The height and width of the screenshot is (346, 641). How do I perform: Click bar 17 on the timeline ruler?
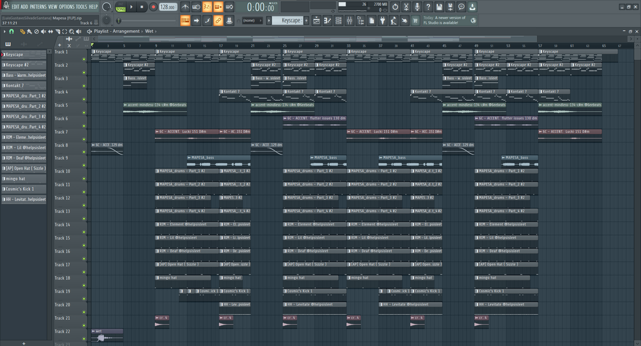pos(221,46)
